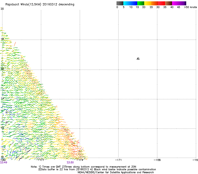Viewport: 198px width, 174px height.
Task: Click the cyan-blue 5–15 knots legend segment
Action: pyautogui.click(x=130, y=3)
